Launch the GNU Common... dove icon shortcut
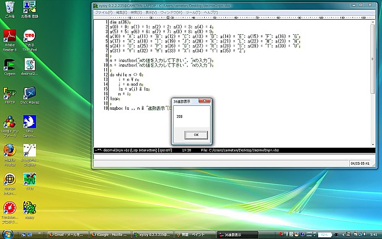 coord(29,127)
